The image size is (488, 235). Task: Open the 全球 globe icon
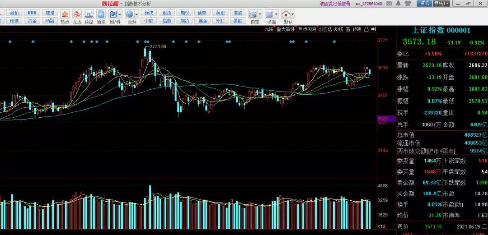tap(131, 17)
